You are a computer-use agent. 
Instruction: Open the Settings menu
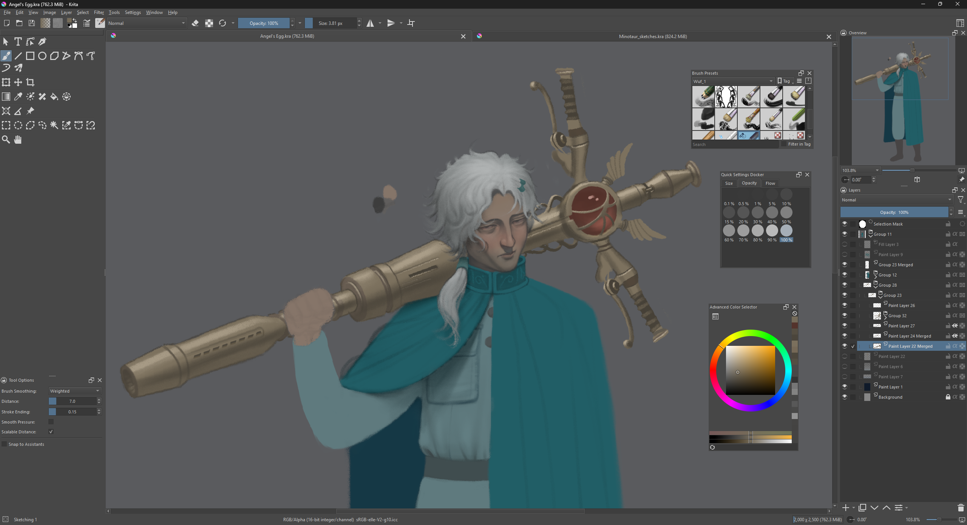click(x=133, y=12)
